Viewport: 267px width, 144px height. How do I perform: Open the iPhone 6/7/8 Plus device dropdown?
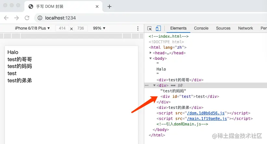pyautogui.click(x=32, y=28)
